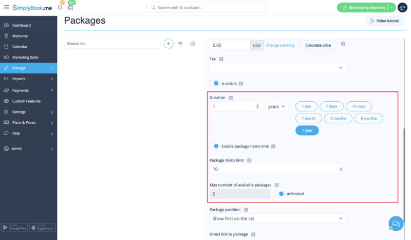Expand the Settings submenu arrow
Image resolution: width=411 pixels, height=240 pixels.
pyautogui.click(x=52, y=112)
